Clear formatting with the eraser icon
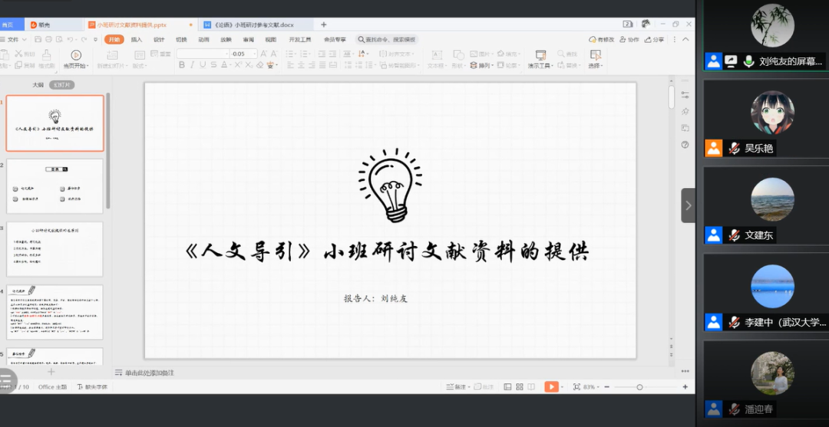 coord(259,65)
